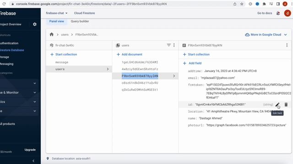The image size is (293, 164).
Task: Click the Upgrade button
Action: point(30,150)
